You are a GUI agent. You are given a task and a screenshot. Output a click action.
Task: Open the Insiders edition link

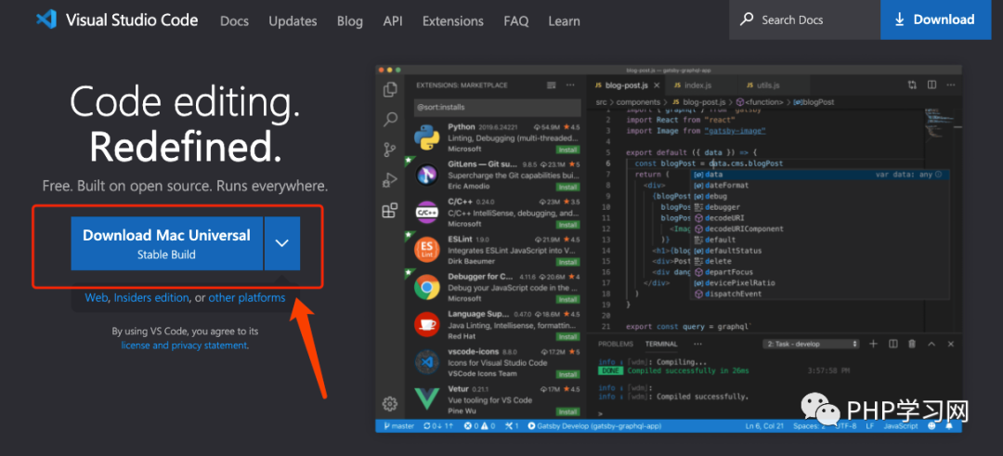click(x=151, y=298)
